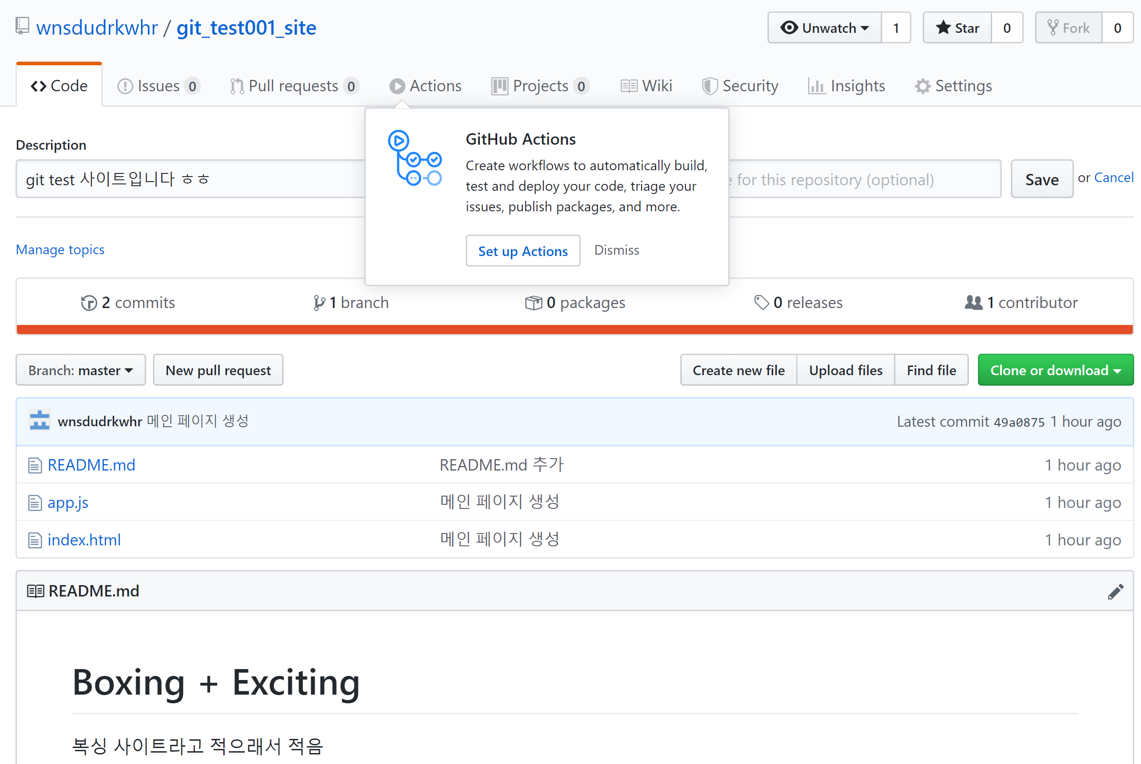
Task: Dismiss the GitHub Actions popup
Action: (616, 251)
